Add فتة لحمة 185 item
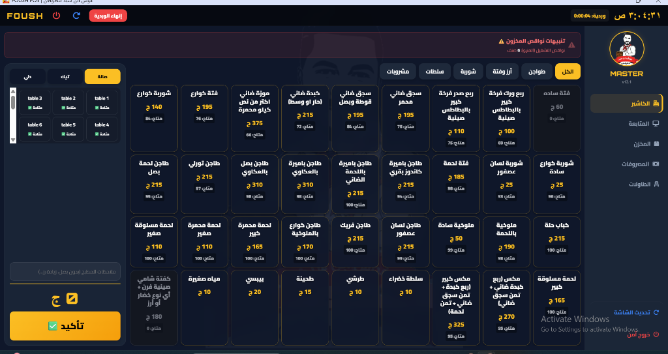This screenshot has height=354, width=668. (x=456, y=184)
